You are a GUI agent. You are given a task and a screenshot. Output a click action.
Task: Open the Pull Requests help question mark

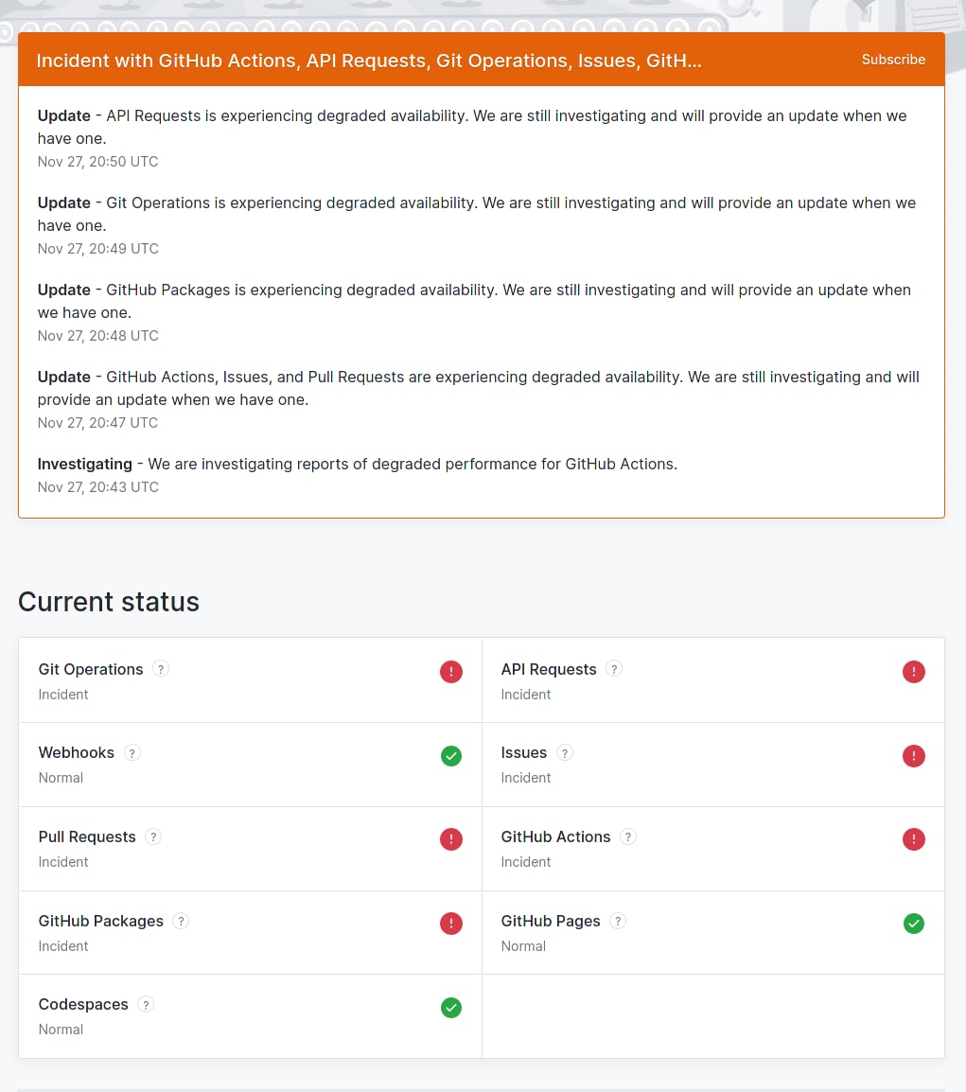(153, 837)
